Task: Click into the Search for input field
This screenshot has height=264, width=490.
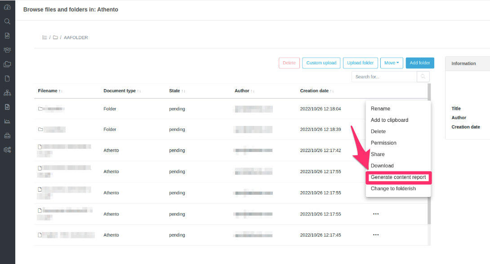Action: pos(384,77)
